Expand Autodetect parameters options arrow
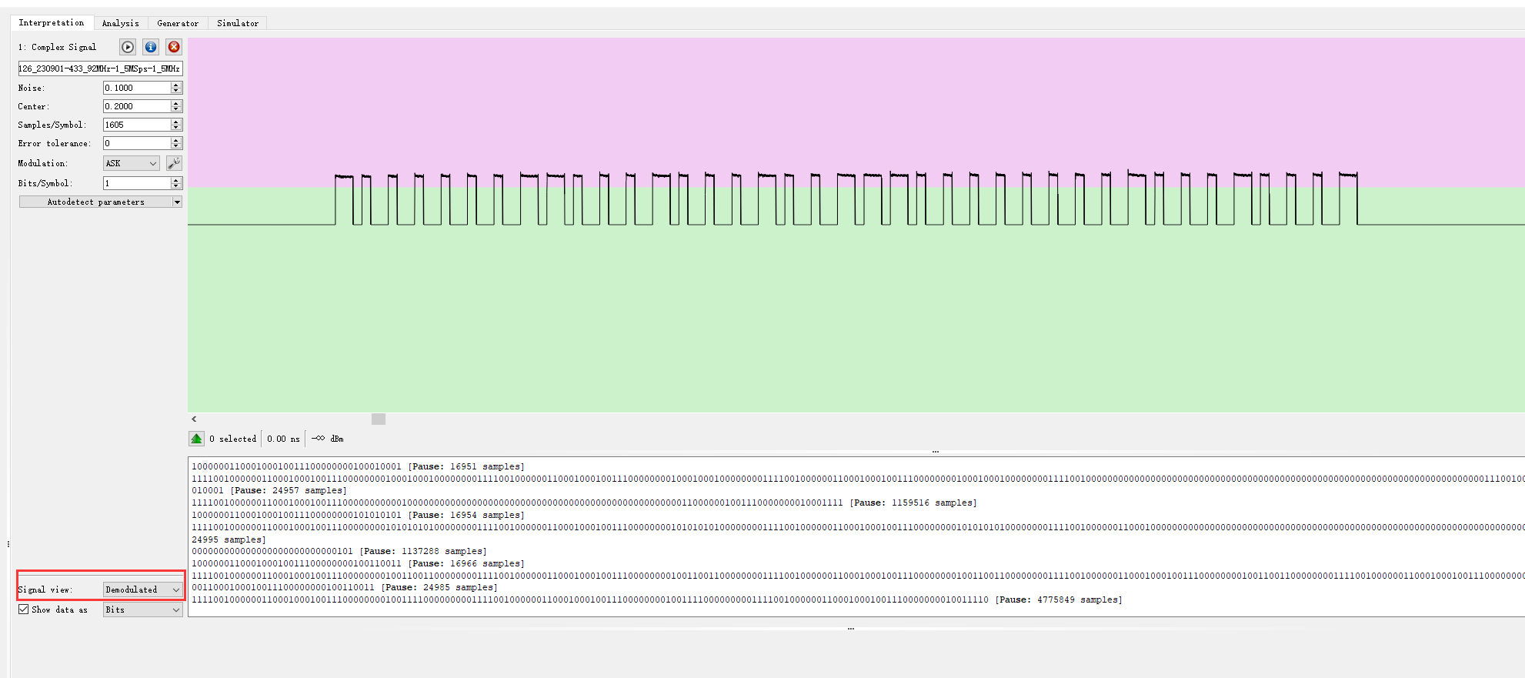 click(178, 202)
